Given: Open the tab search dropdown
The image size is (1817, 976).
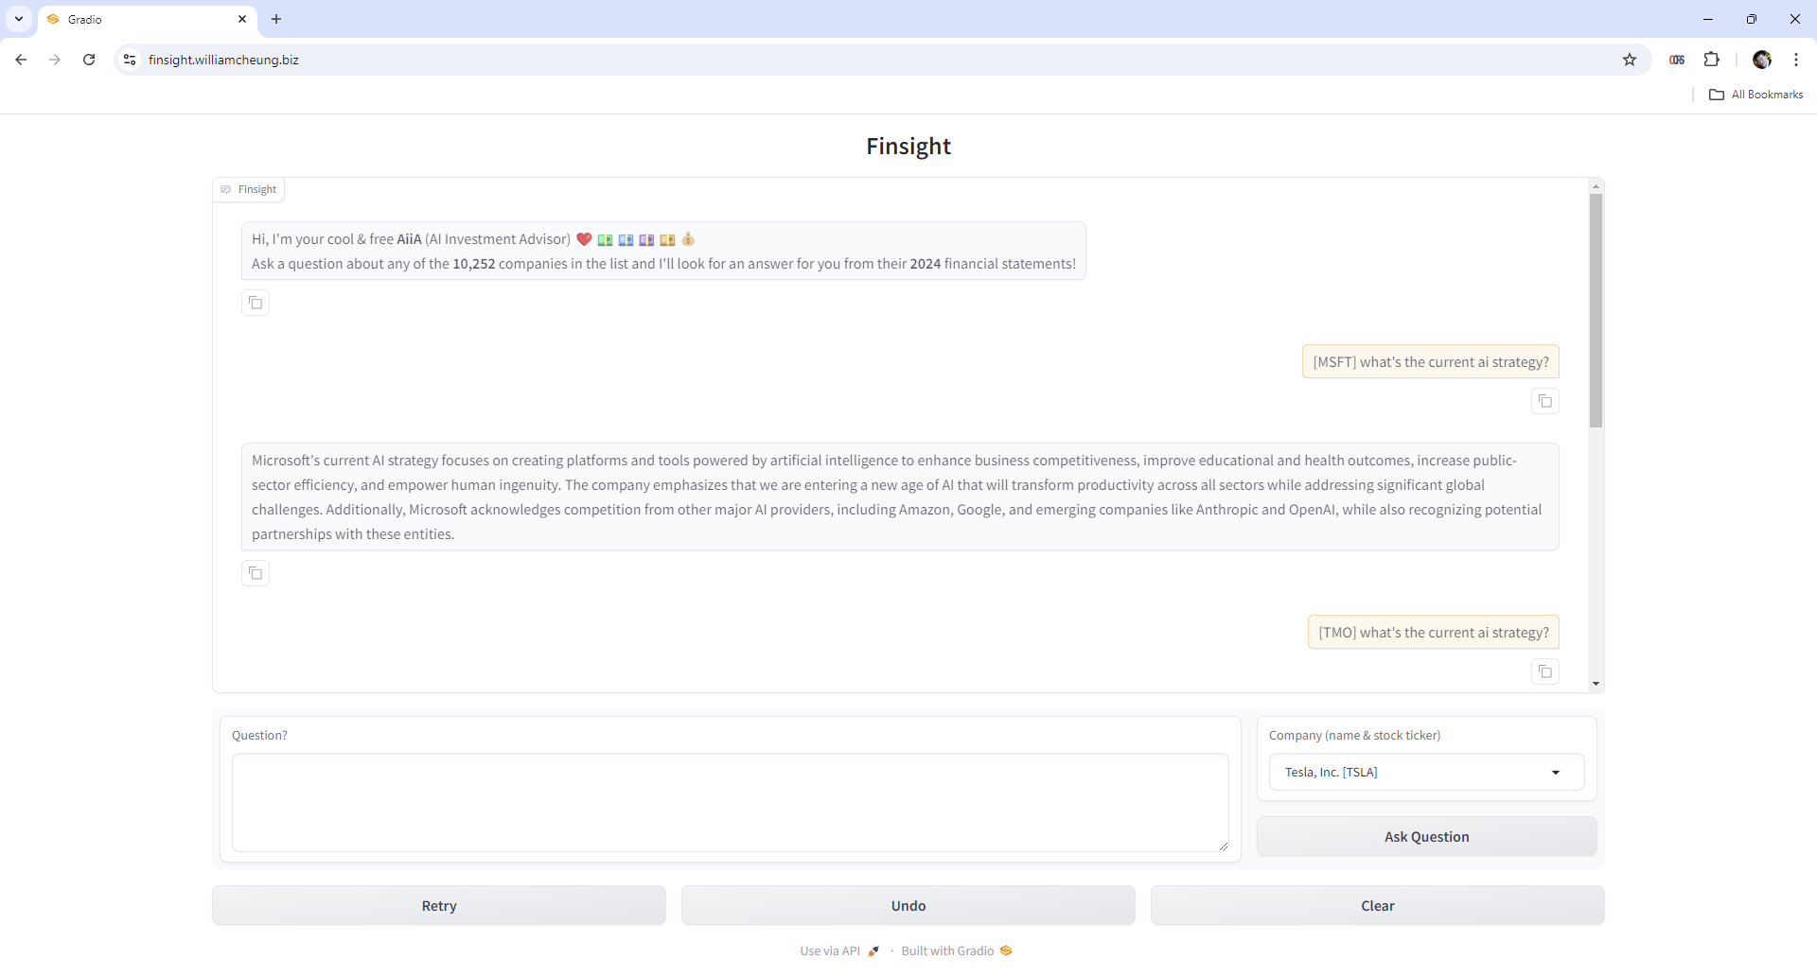Looking at the screenshot, I should pos(18,19).
